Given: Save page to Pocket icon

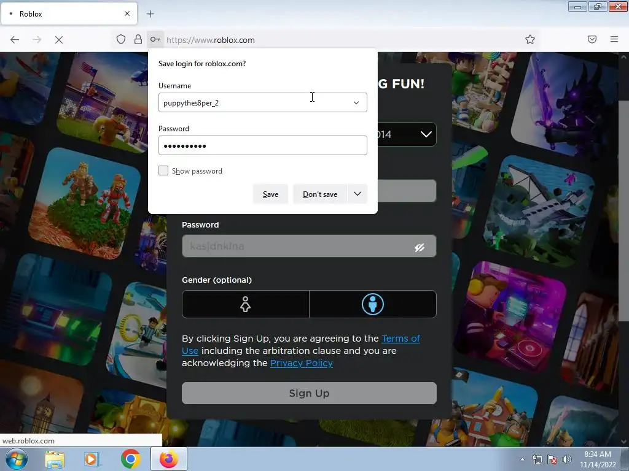Looking at the screenshot, I should [592, 39].
